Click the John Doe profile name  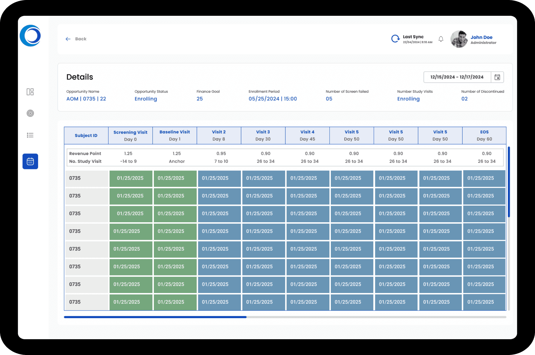[481, 37]
